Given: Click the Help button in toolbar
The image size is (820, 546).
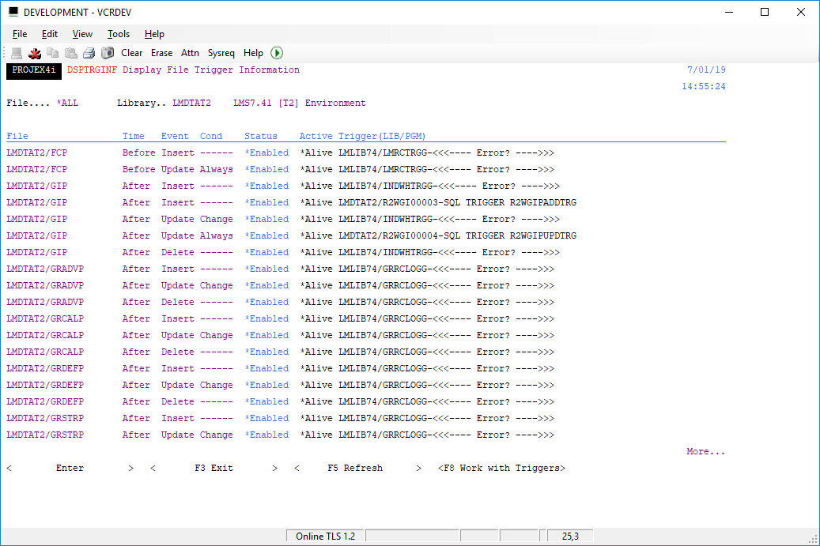Looking at the screenshot, I should click(x=253, y=53).
